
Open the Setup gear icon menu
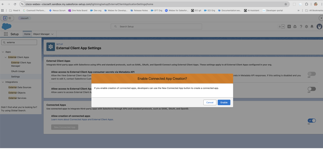click(306, 27)
